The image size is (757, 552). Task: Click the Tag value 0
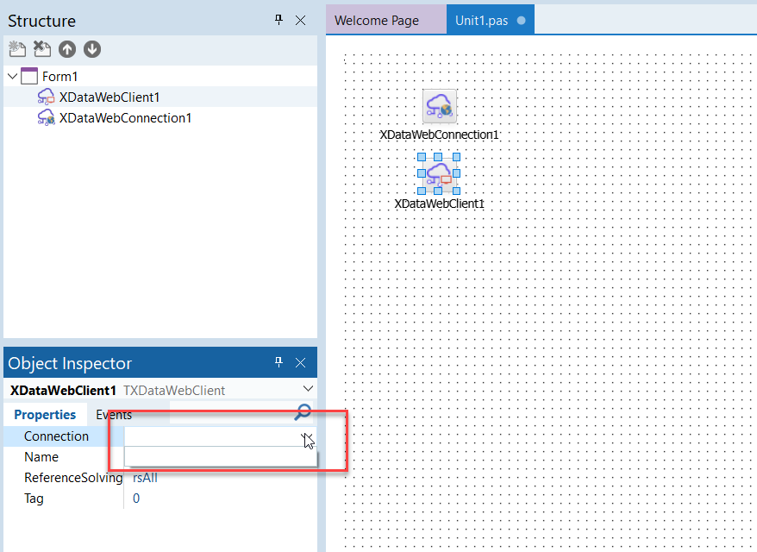click(136, 499)
